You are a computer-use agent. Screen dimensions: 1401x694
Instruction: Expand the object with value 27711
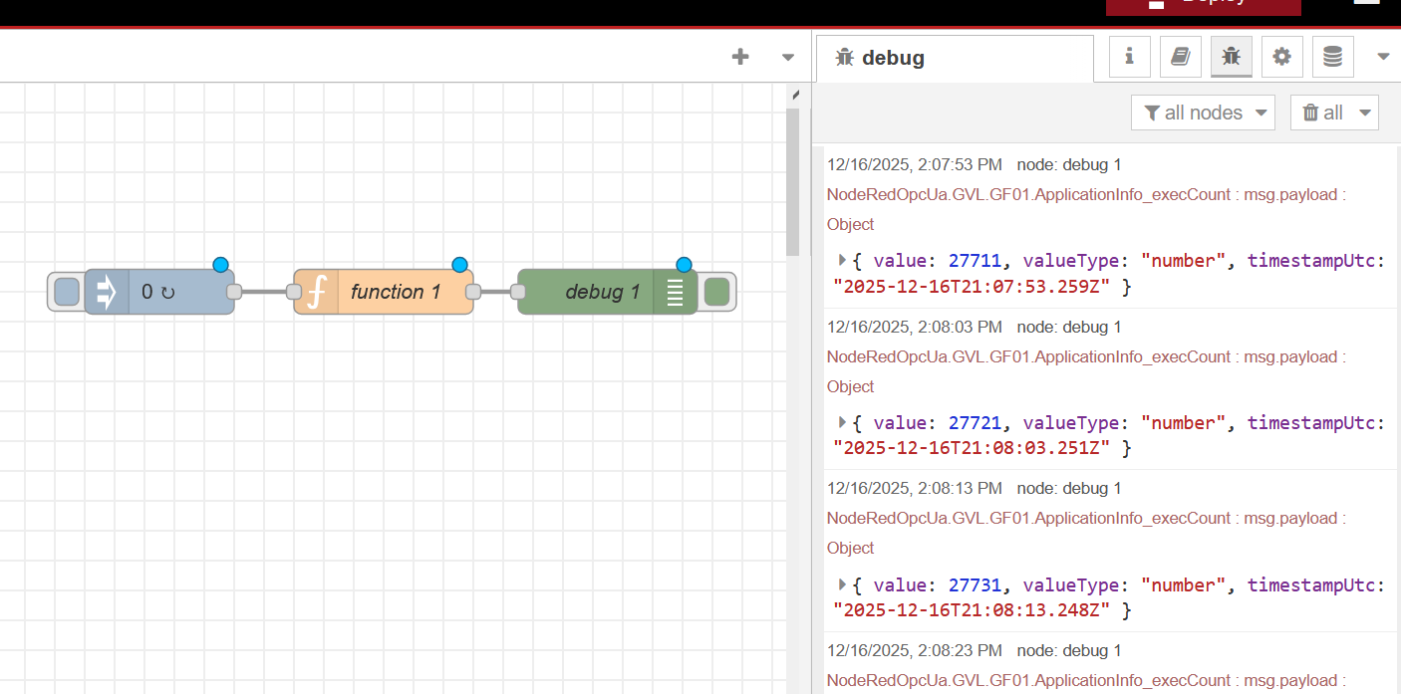tap(842, 260)
